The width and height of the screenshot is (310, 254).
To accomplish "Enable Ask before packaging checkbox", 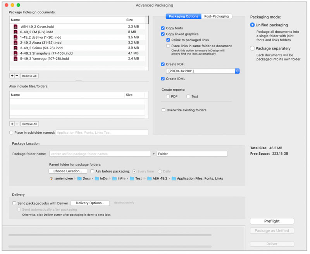I will pyautogui.click(x=92, y=171).
